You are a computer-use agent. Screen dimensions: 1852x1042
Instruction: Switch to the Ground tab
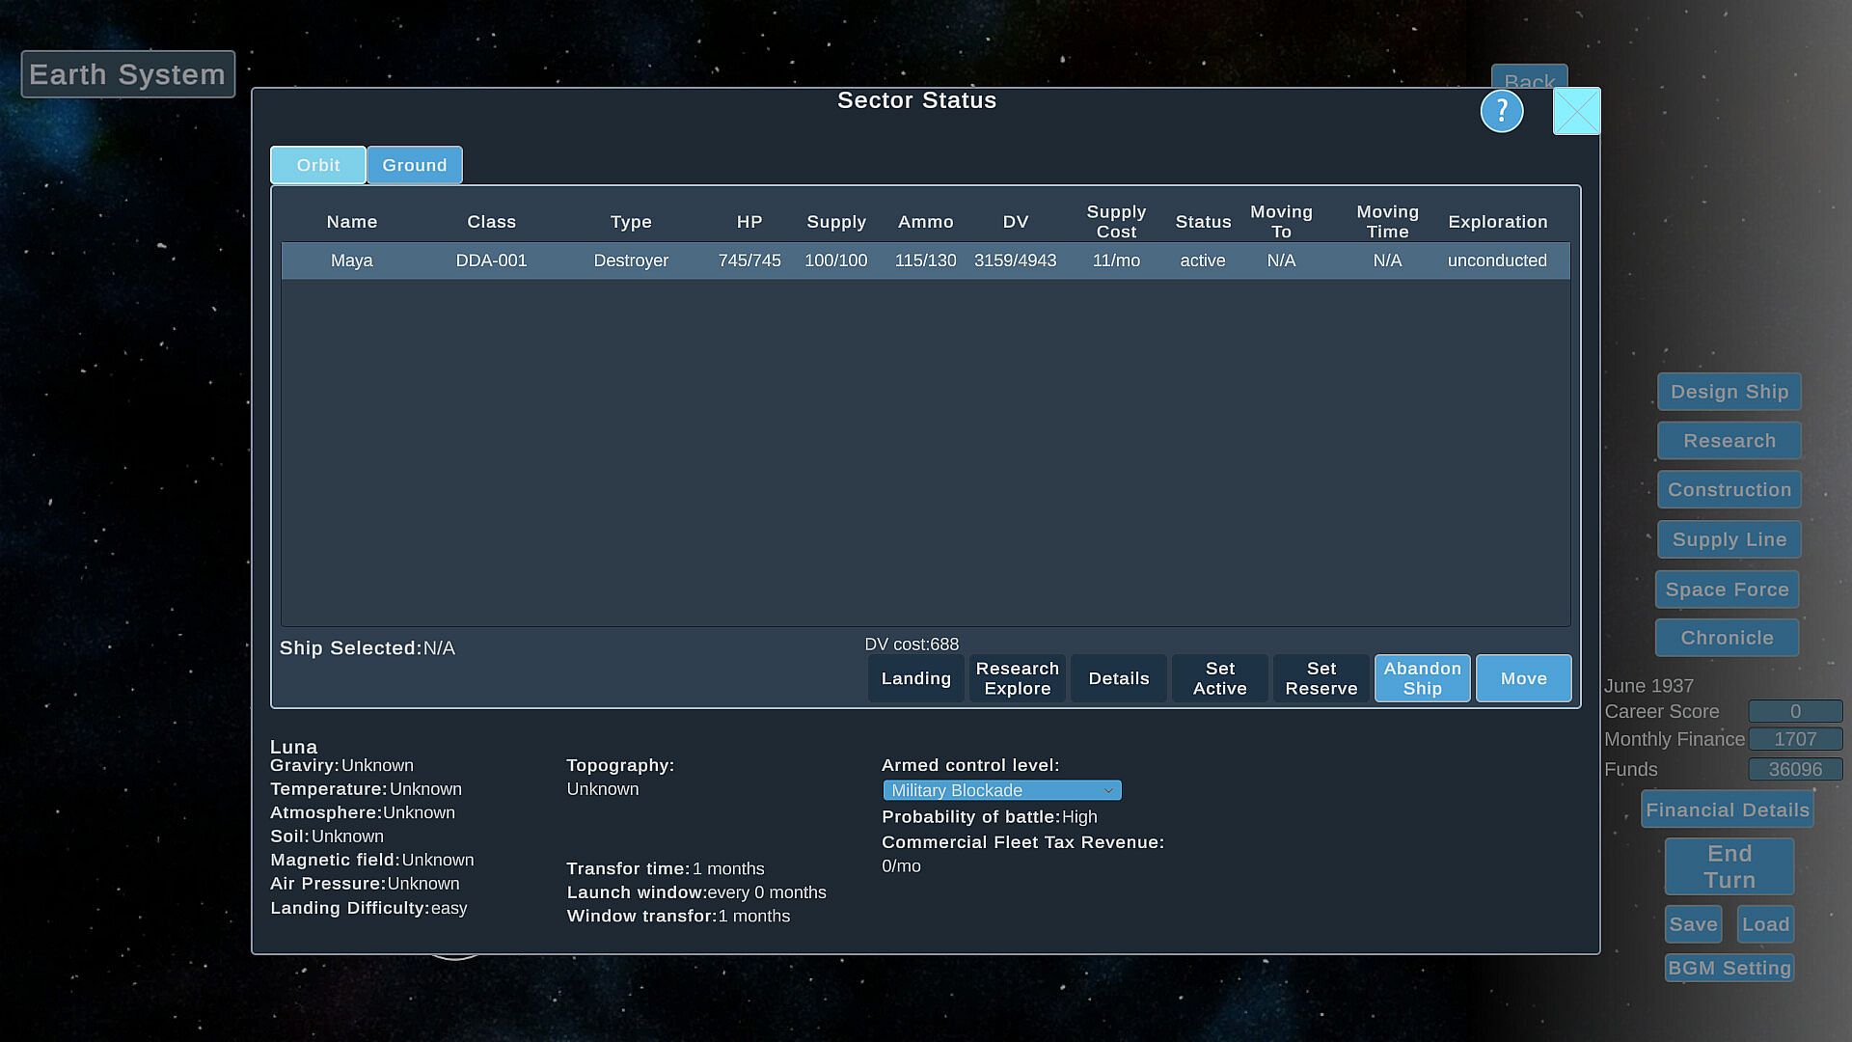[x=414, y=165]
